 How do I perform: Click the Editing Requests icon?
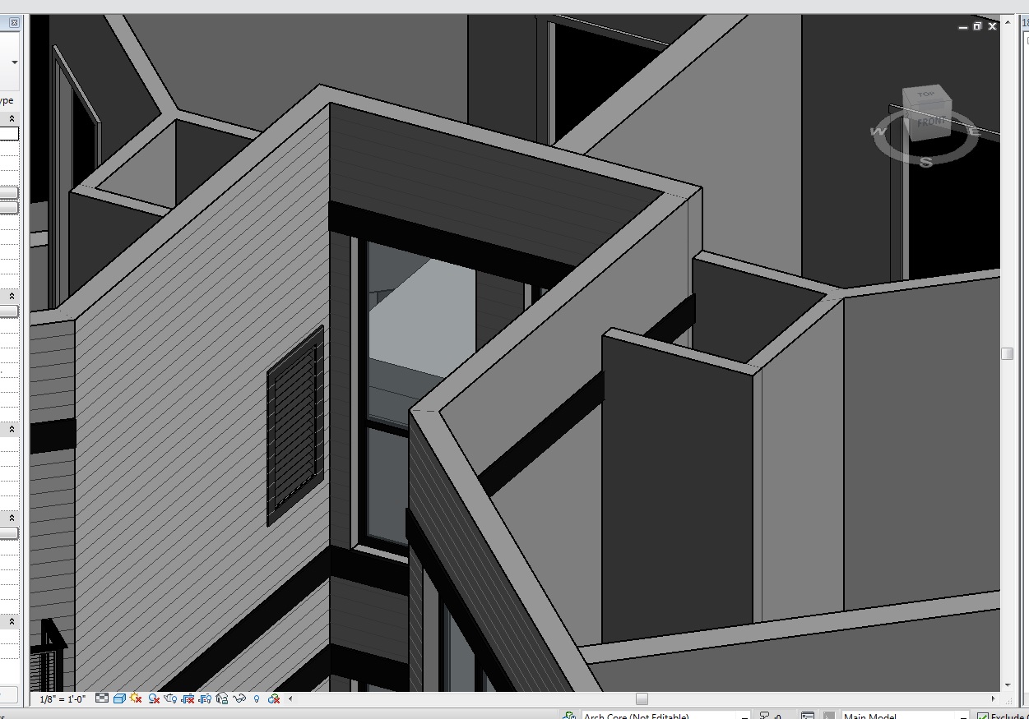pyautogui.click(x=764, y=715)
